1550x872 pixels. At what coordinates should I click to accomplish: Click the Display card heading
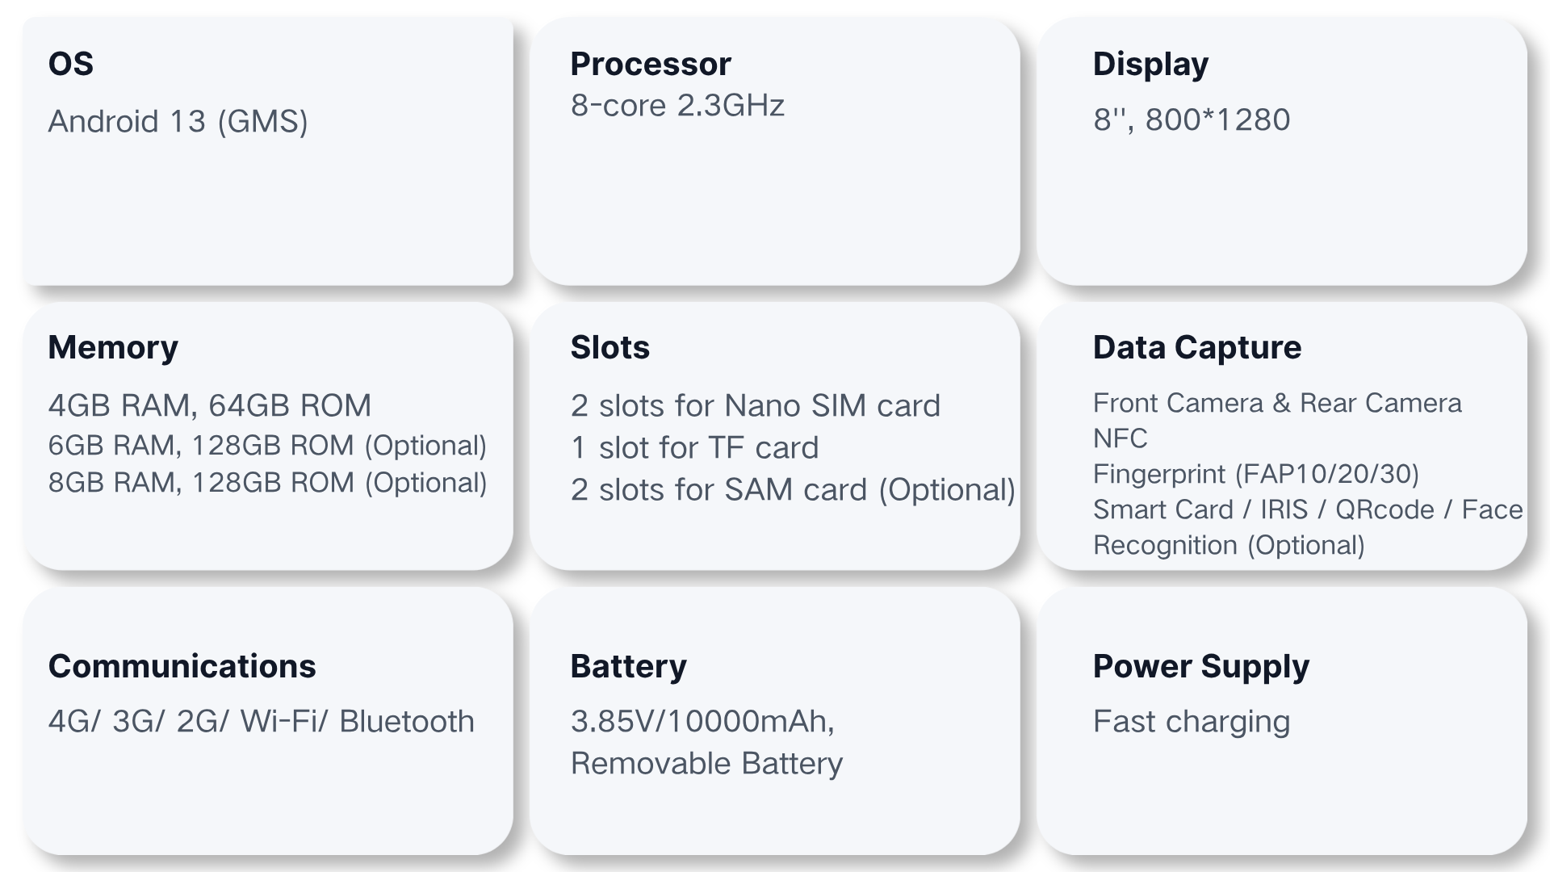point(1150,65)
